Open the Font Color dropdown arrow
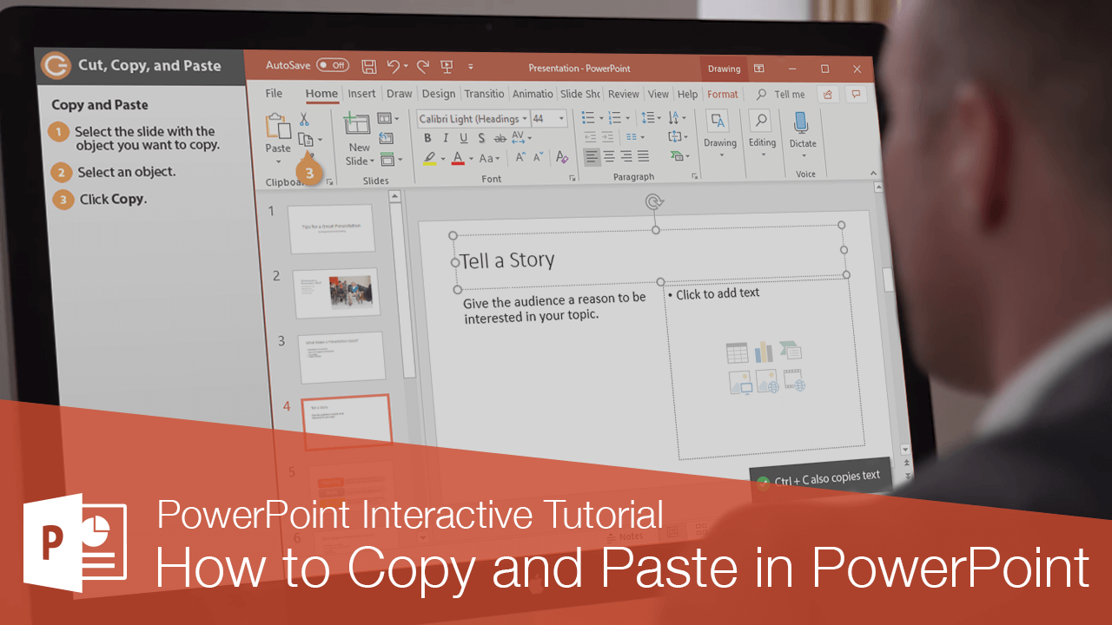The image size is (1112, 625). tap(471, 158)
